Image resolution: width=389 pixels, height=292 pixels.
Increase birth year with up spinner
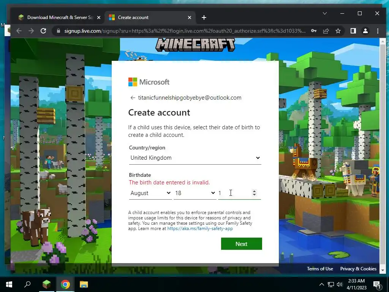tap(254, 191)
